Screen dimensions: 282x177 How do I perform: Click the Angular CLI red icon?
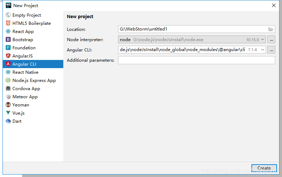pos(8,64)
